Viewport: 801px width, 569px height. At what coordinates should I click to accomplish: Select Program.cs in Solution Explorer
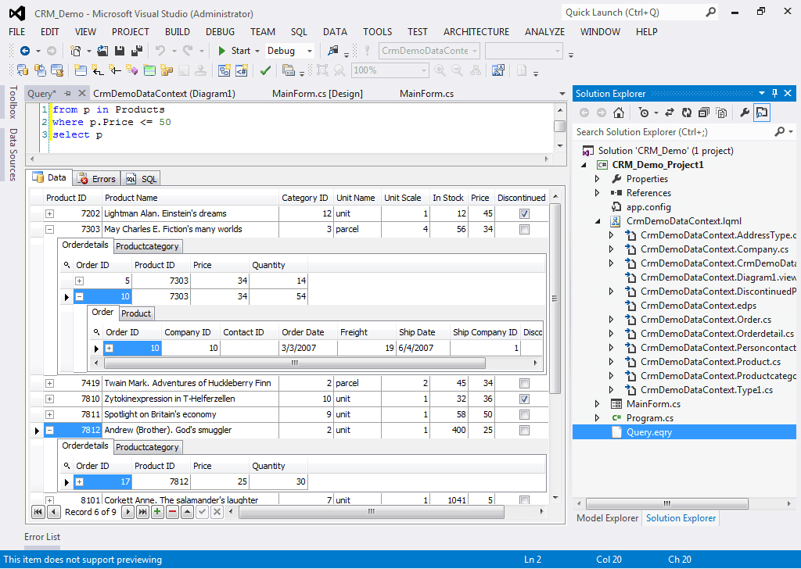click(650, 418)
